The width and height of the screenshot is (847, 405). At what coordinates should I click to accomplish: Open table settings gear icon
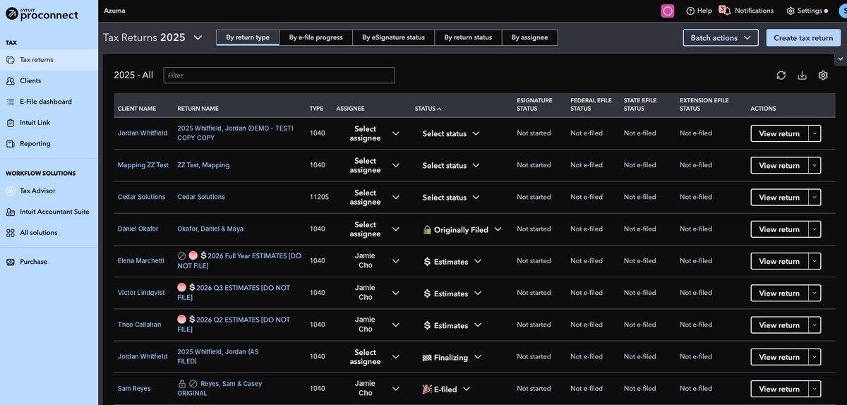point(823,75)
